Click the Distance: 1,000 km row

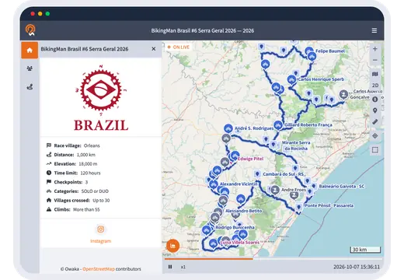tap(71, 155)
